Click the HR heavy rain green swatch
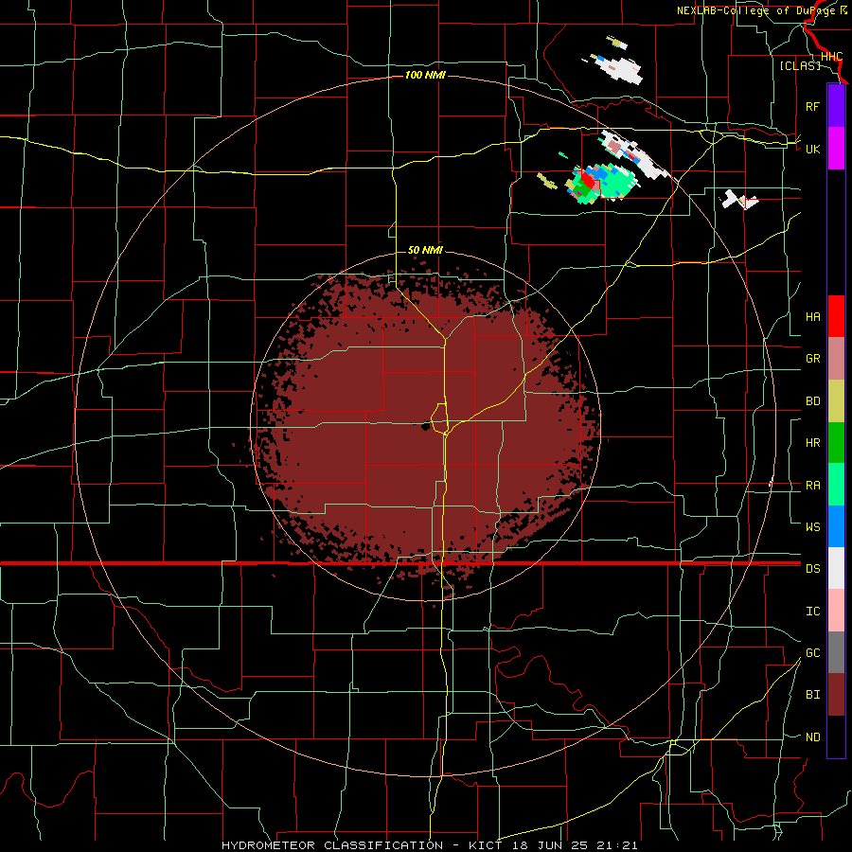 [x=836, y=443]
